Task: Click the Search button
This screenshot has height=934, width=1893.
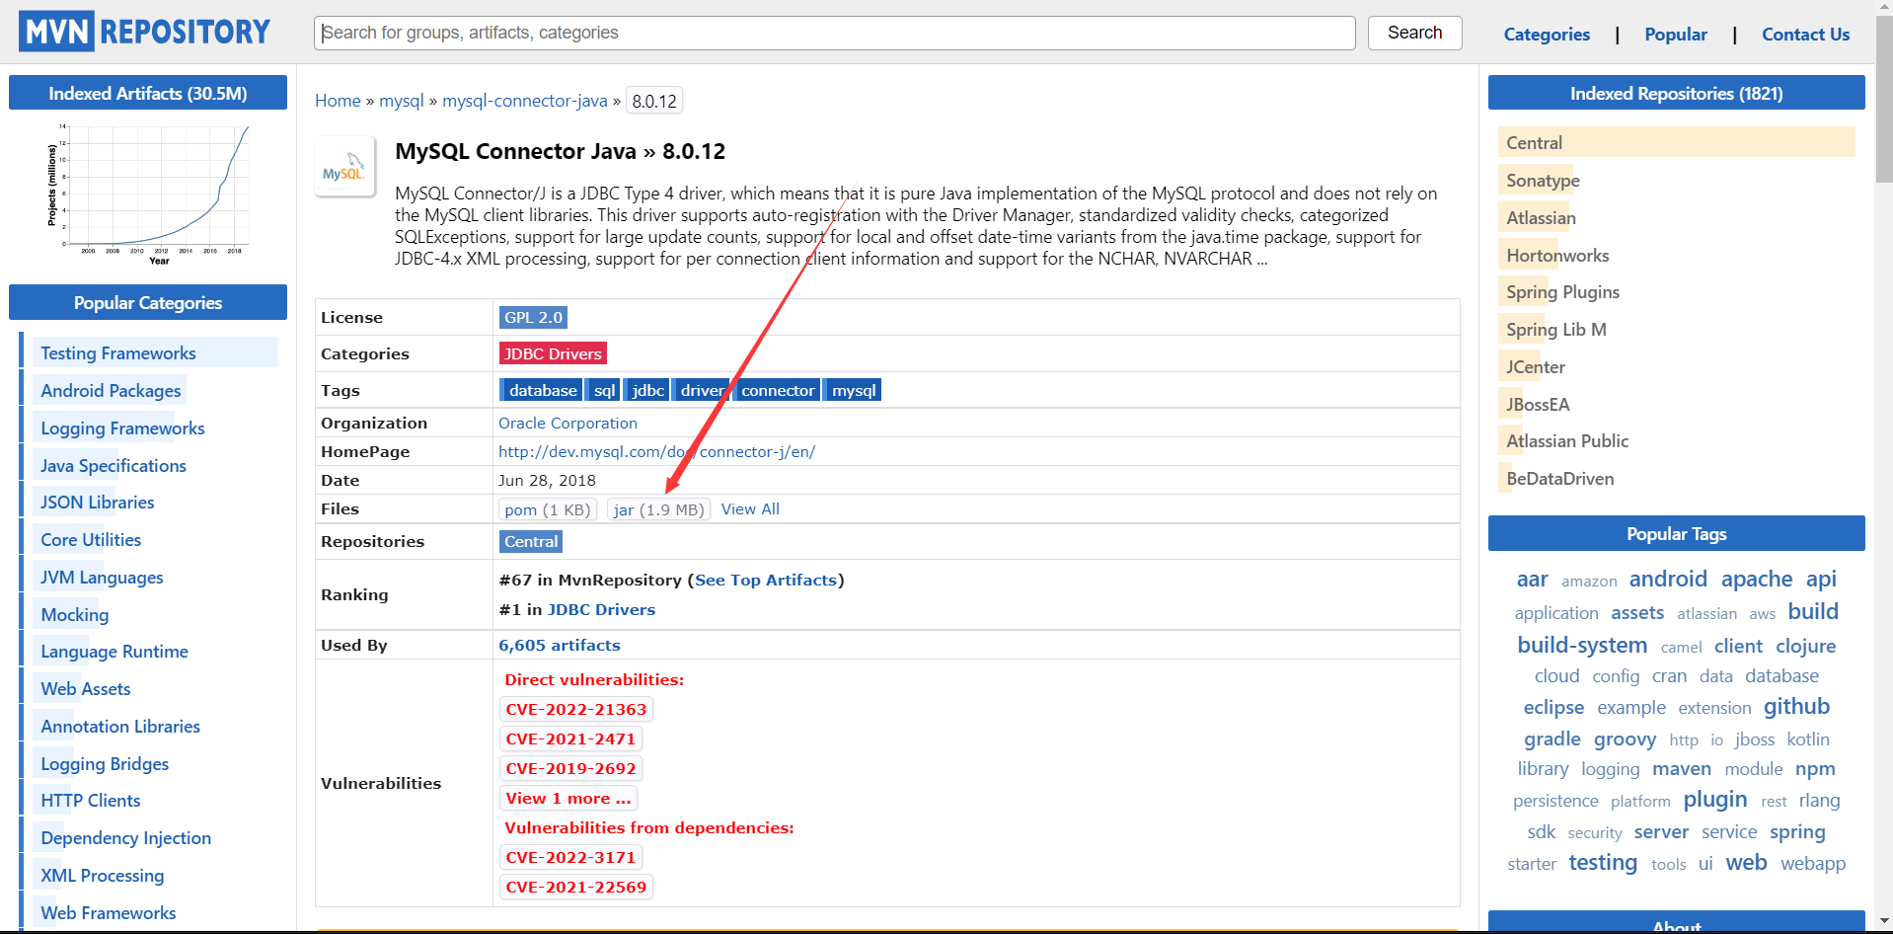Action: (1414, 33)
